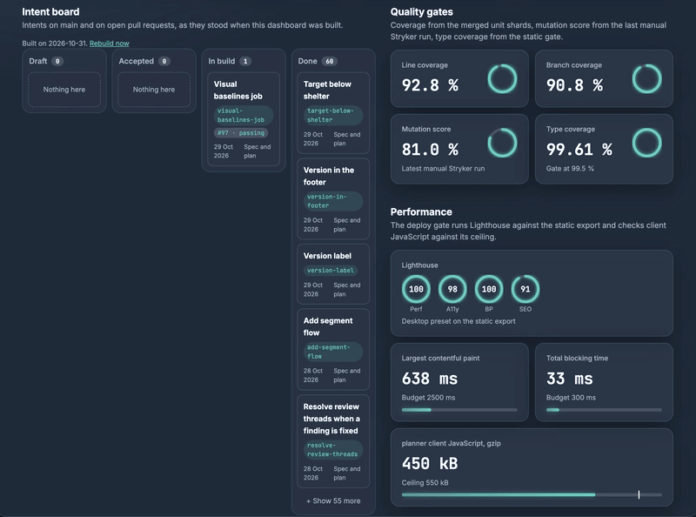Select the Lighthouse BP score circle
This screenshot has width=696, height=517.
[489, 289]
